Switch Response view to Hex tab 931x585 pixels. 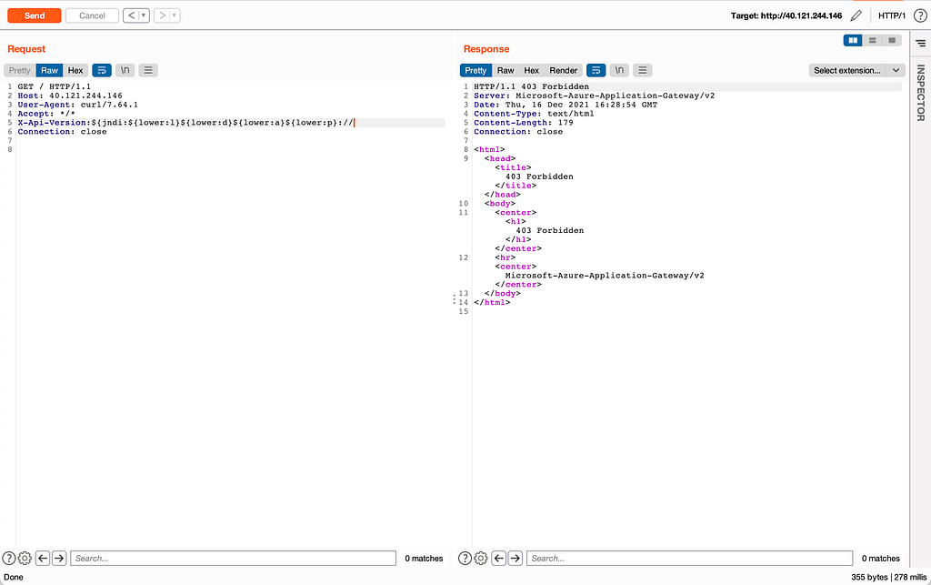[531, 70]
